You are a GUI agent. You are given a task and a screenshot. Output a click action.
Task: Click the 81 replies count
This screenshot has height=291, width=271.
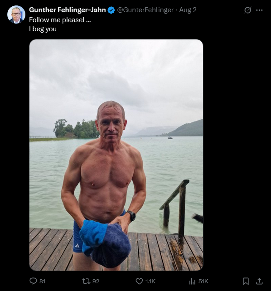pyautogui.click(x=43, y=281)
